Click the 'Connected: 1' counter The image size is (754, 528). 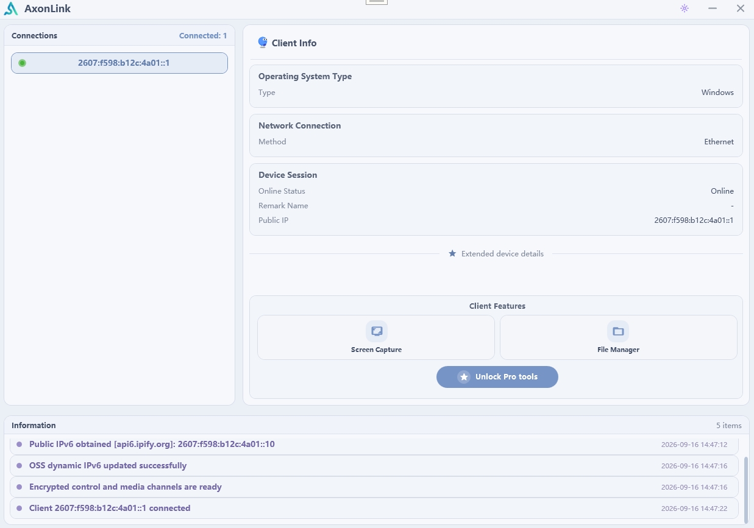pyautogui.click(x=203, y=36)
